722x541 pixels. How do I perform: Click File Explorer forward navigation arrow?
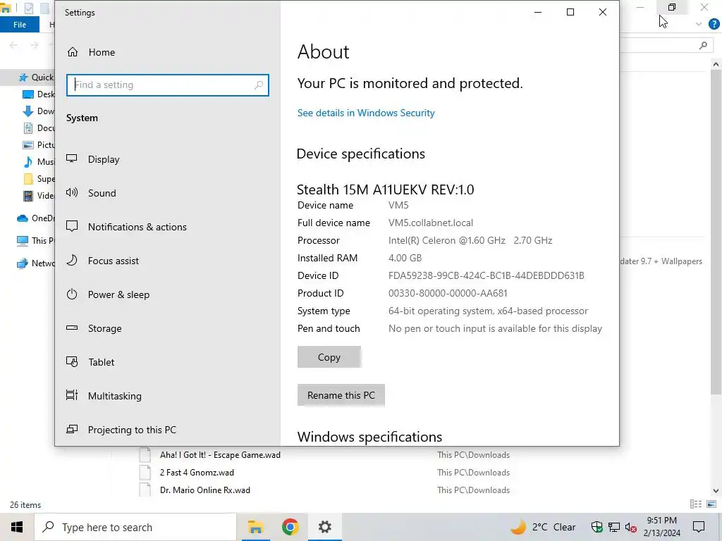35,45
